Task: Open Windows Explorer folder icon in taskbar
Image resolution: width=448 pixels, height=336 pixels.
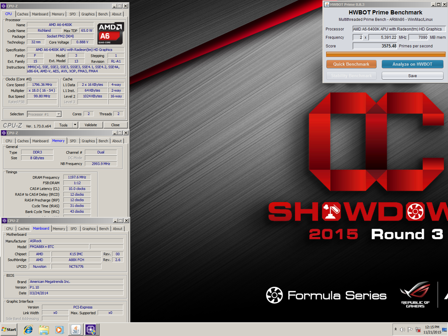Action: click(x=44, y=329)
